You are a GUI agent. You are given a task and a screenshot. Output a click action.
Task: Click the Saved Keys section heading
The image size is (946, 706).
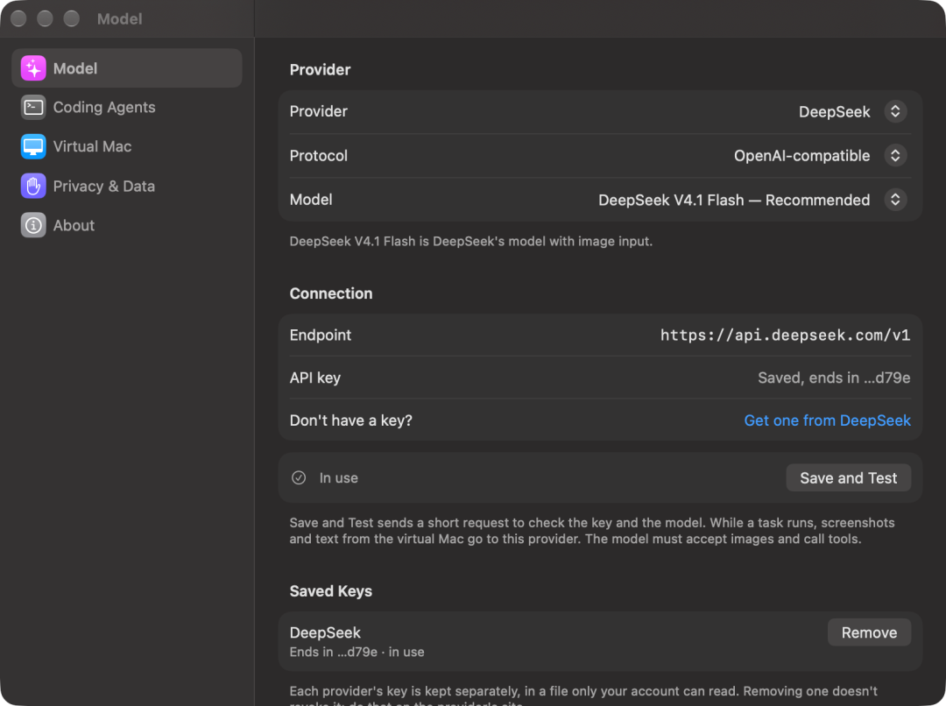pyautogui.click(x=330, y=590)
